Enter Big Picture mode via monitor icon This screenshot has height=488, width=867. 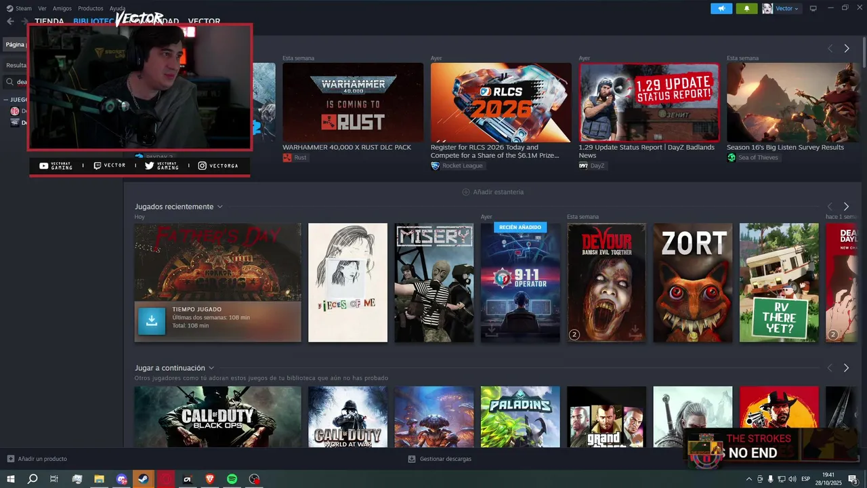[x=813, y=8]
